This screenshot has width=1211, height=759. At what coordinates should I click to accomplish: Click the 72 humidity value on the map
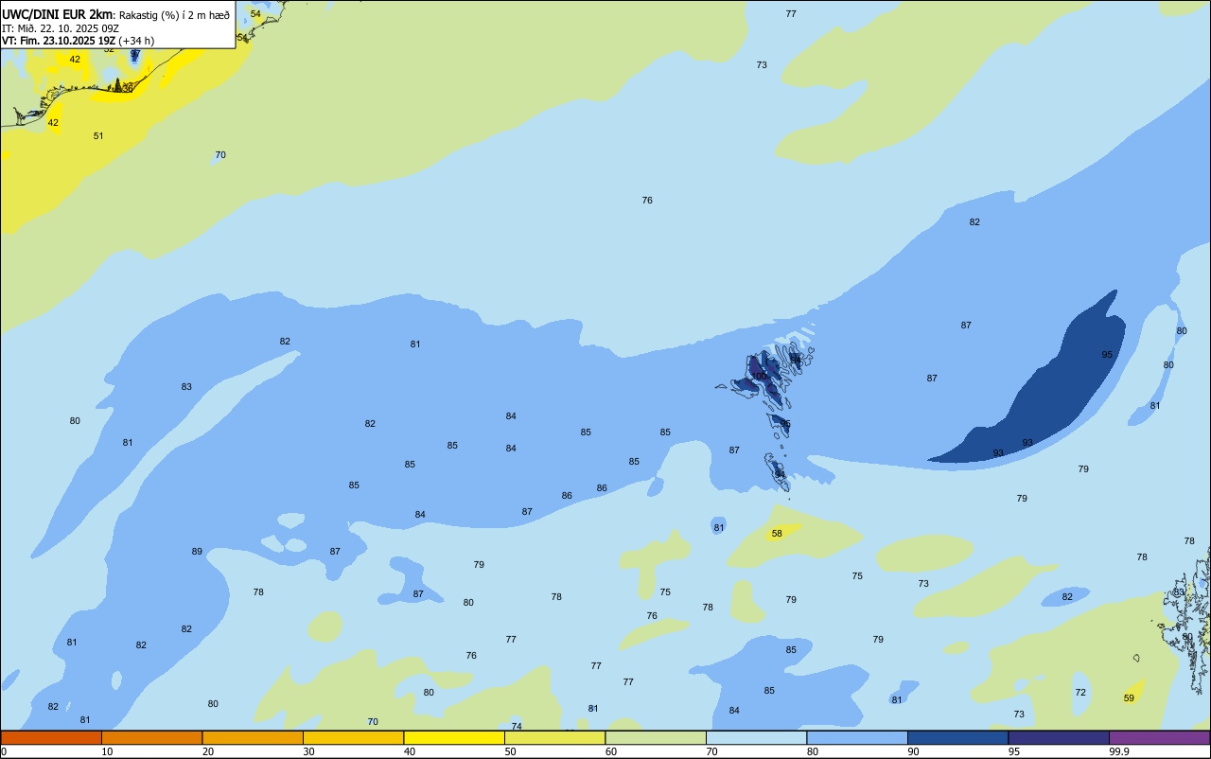point(1080,693)
